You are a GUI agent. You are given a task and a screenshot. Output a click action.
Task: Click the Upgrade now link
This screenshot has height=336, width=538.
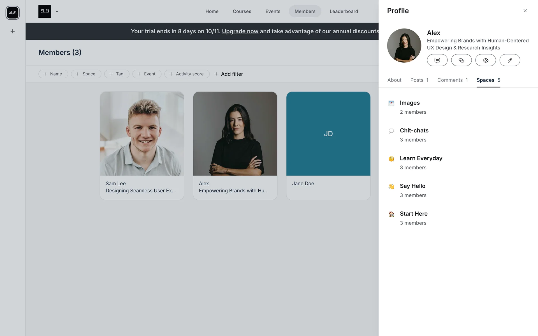pyautogui.click(x=240, y=31)
